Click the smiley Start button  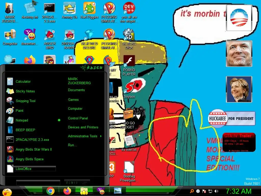point(7,192)
